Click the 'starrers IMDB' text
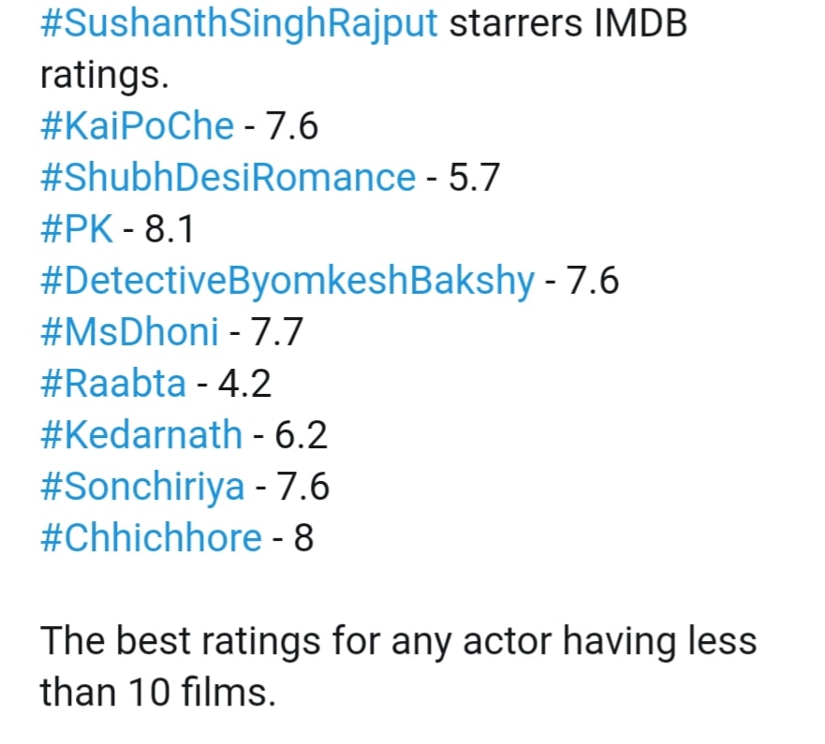Screen dimensions: 825x744 (x=568, y=23)
